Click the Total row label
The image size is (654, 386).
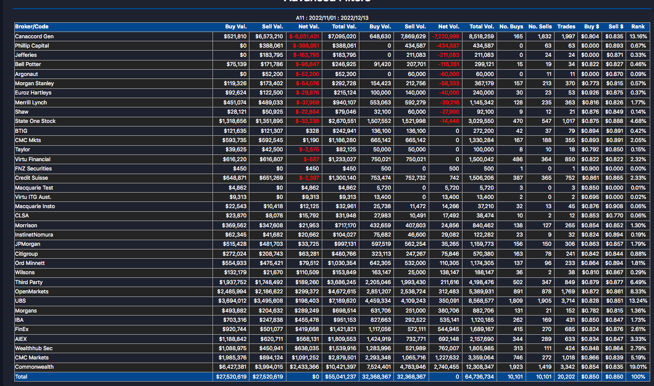(x=21, y=377)
